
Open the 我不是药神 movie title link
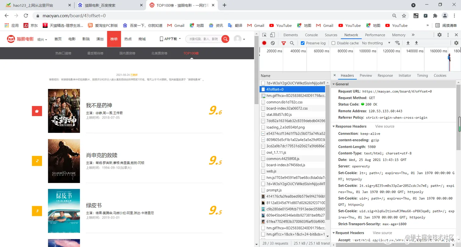(x=99, y=105)
